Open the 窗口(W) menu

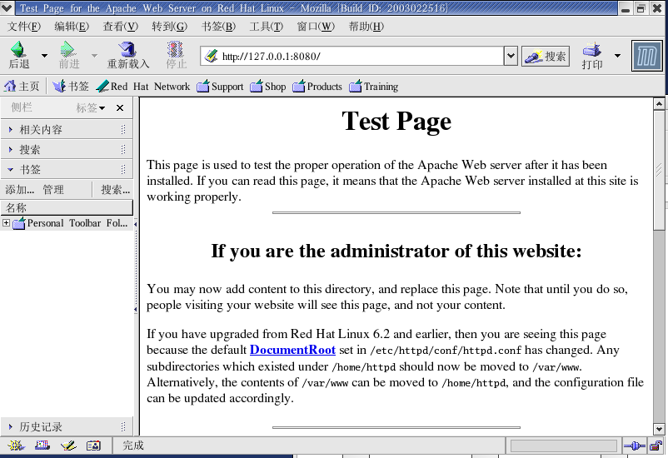316,27
